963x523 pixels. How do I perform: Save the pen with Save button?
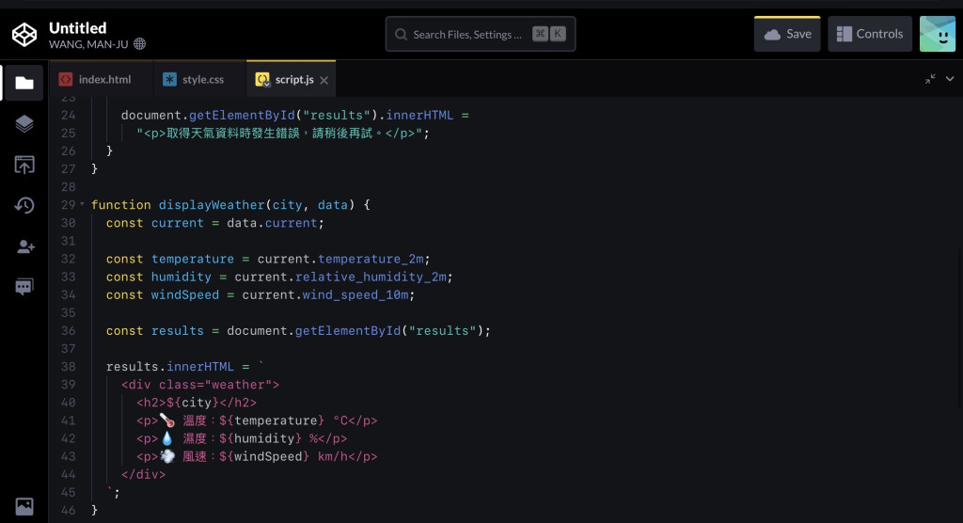click(787, 34)
